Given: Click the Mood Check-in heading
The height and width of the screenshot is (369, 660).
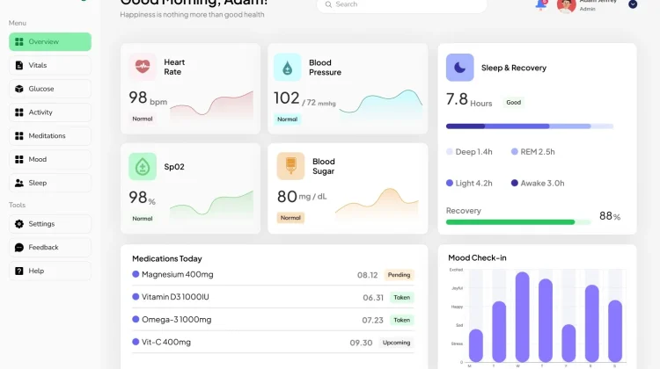Looking at the screenshot, I should point(477,257).
